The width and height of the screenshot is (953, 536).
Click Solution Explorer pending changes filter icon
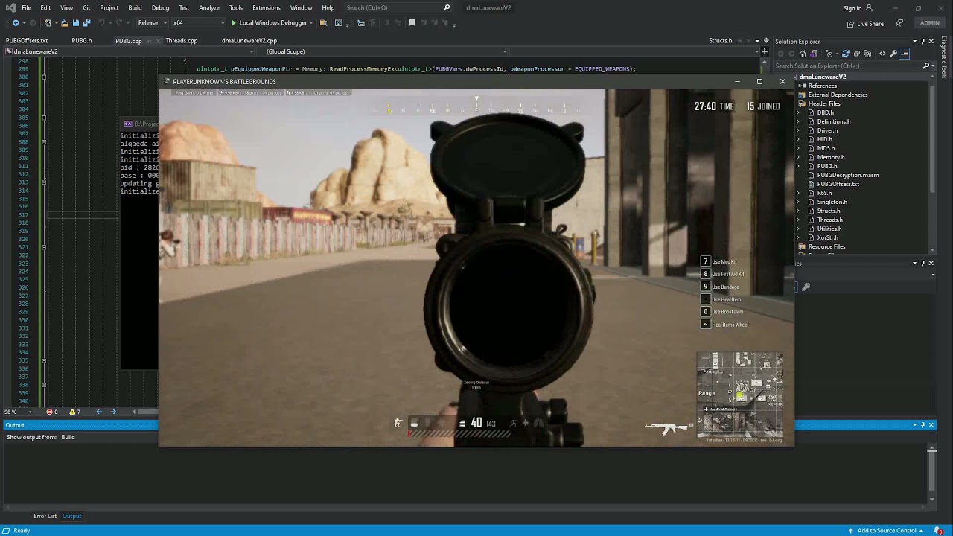[x=829, y=54]
